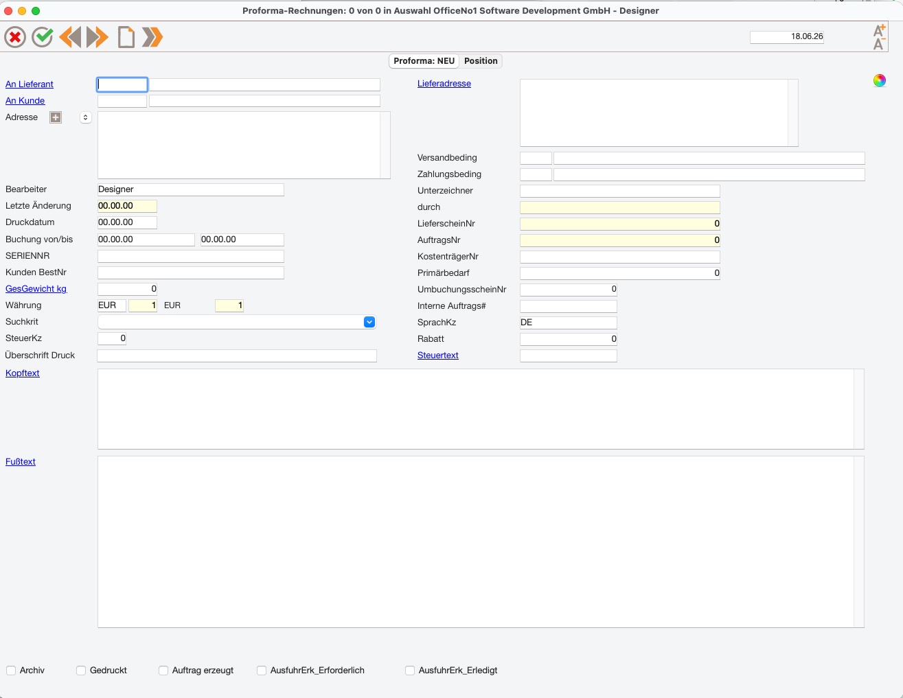Click the Kopftext area scrollbar
This screenshot has height=698, width=903.
pos(859,409)
